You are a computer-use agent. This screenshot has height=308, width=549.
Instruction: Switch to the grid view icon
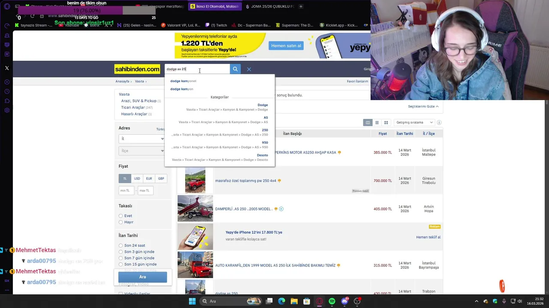tap(386, 122)
